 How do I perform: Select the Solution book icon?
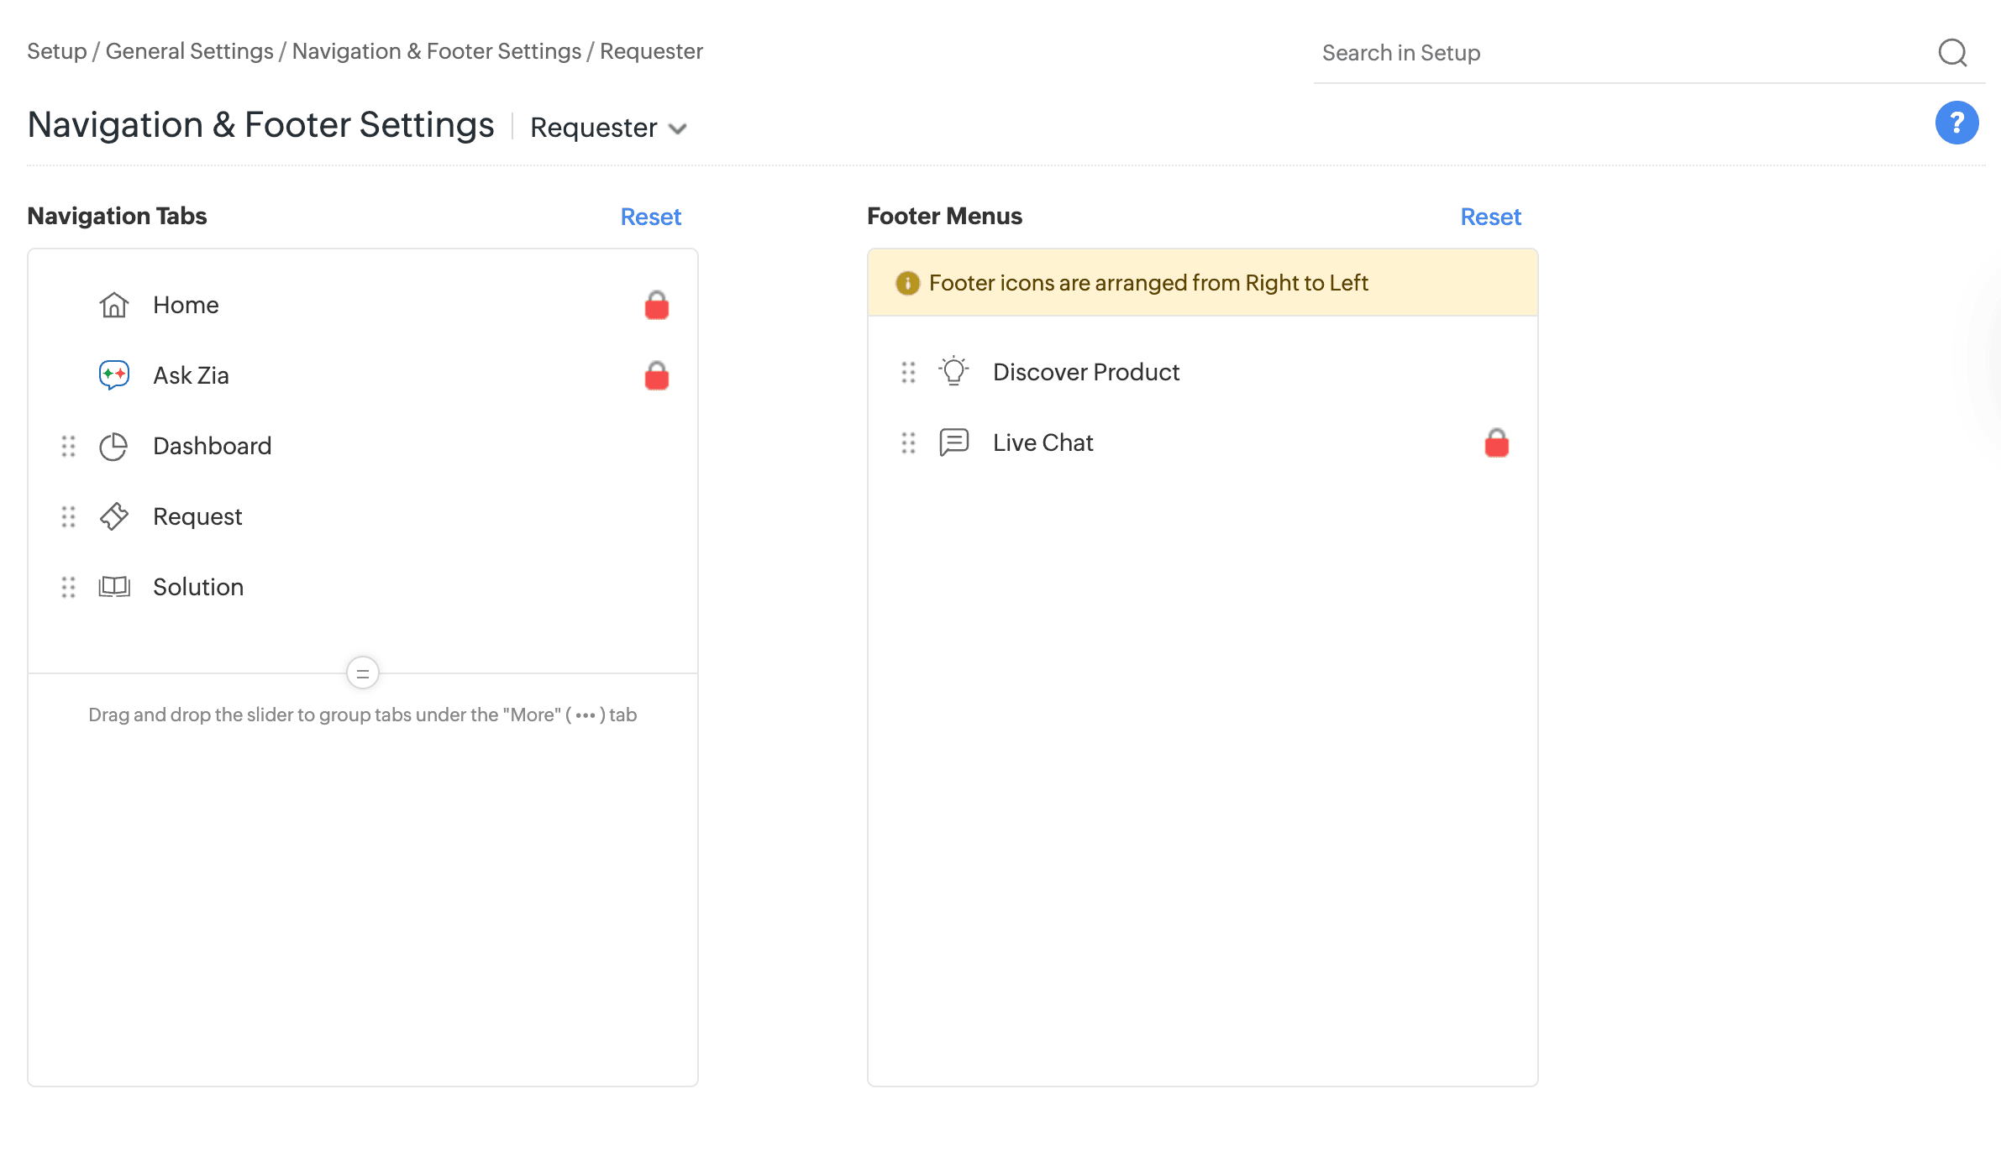(113, 587)
